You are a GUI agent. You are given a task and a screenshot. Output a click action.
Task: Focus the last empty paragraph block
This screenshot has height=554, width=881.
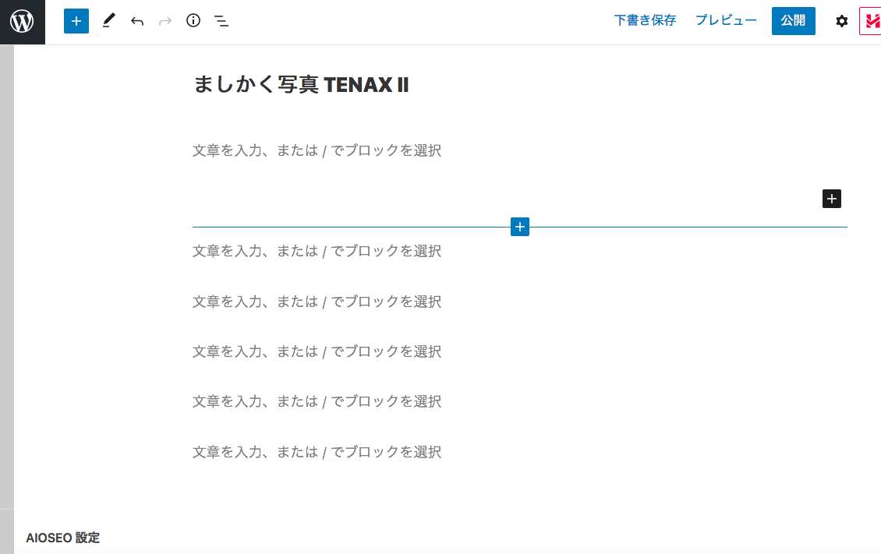tap(317, 452)
